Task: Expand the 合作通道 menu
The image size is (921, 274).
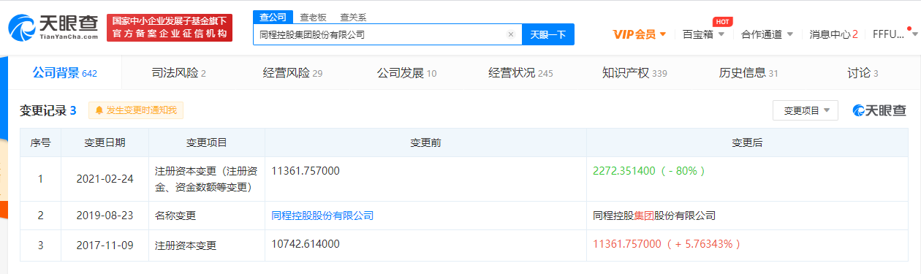Action: pos(767,34)
